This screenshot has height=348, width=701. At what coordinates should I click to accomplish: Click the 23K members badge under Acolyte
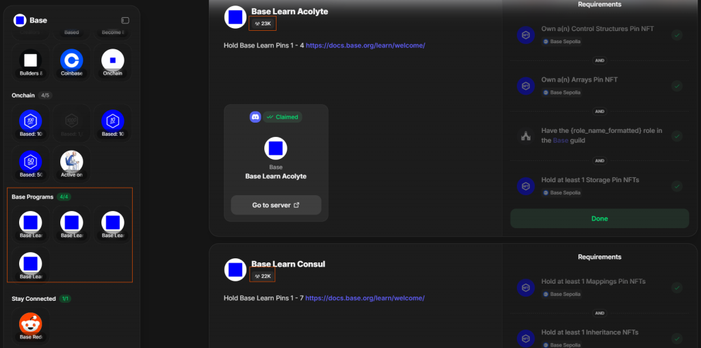pos(263,23)
